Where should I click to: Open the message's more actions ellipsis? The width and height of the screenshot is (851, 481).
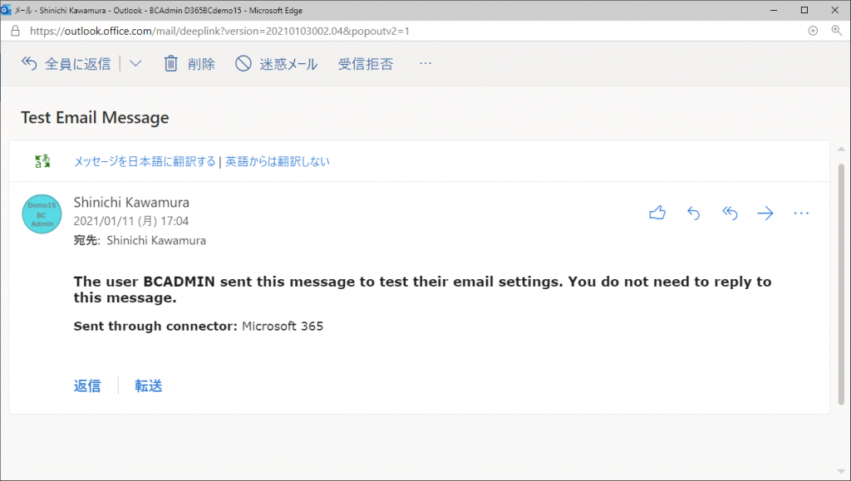pyautogui.click(x=801, y=214)
